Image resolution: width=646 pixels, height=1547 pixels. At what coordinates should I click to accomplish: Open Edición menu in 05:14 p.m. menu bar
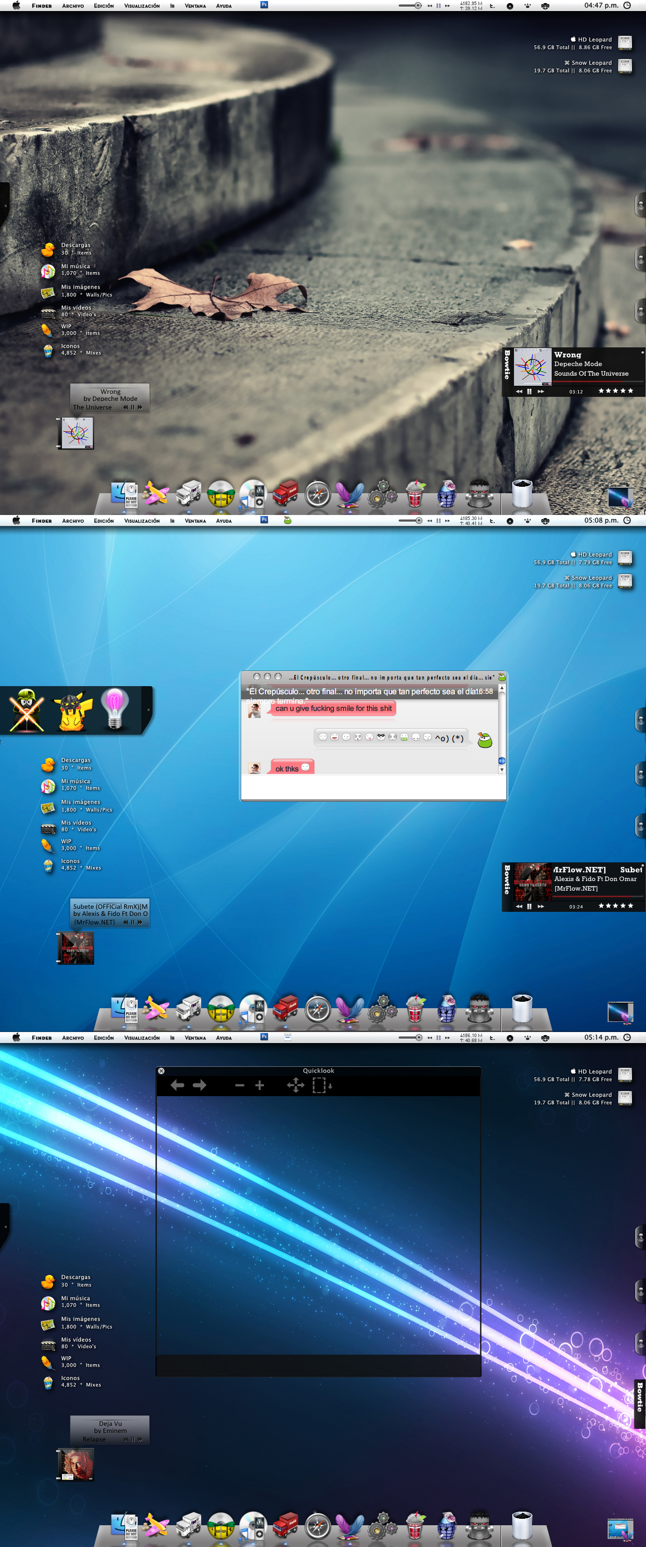pyautogui.click(x=104, y=1038)
